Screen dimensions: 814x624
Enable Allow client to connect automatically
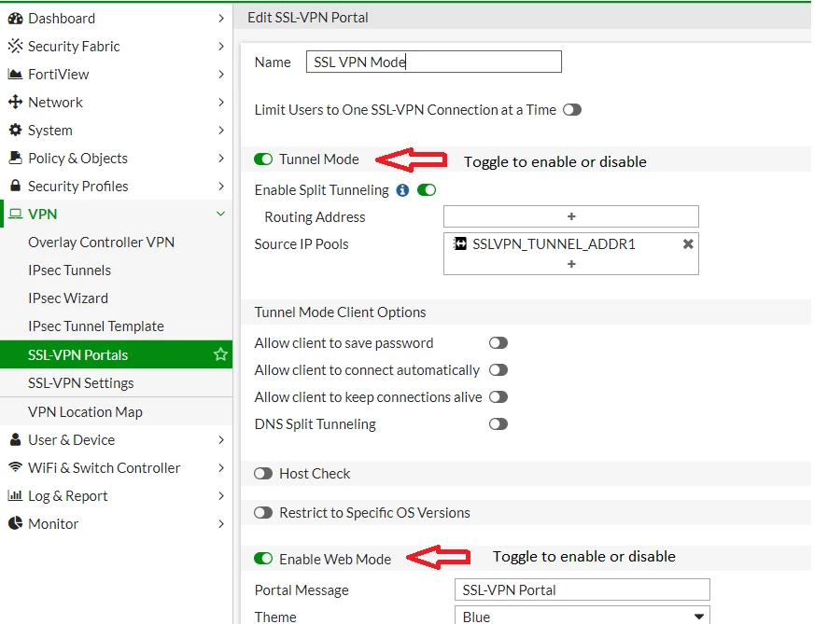pyautogui.click(x=498, y=370)
